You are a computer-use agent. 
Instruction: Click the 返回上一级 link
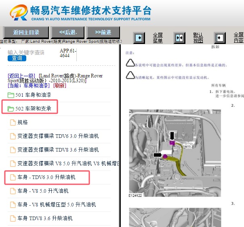point(21,76)
